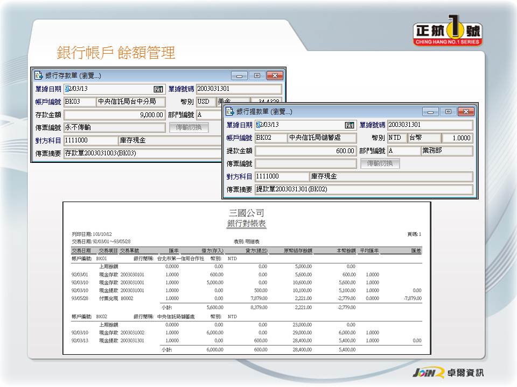Open calendar picker in deposit form date field
This screenshot has width=517, height=387.
[x=158, y=89]
